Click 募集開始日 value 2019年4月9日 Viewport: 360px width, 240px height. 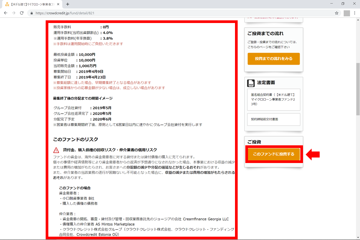click(x=91, y=72)
